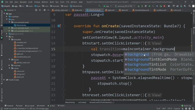Click scroll-from-source target icon in Project panel
195x110 pixels.
[36, 10]
